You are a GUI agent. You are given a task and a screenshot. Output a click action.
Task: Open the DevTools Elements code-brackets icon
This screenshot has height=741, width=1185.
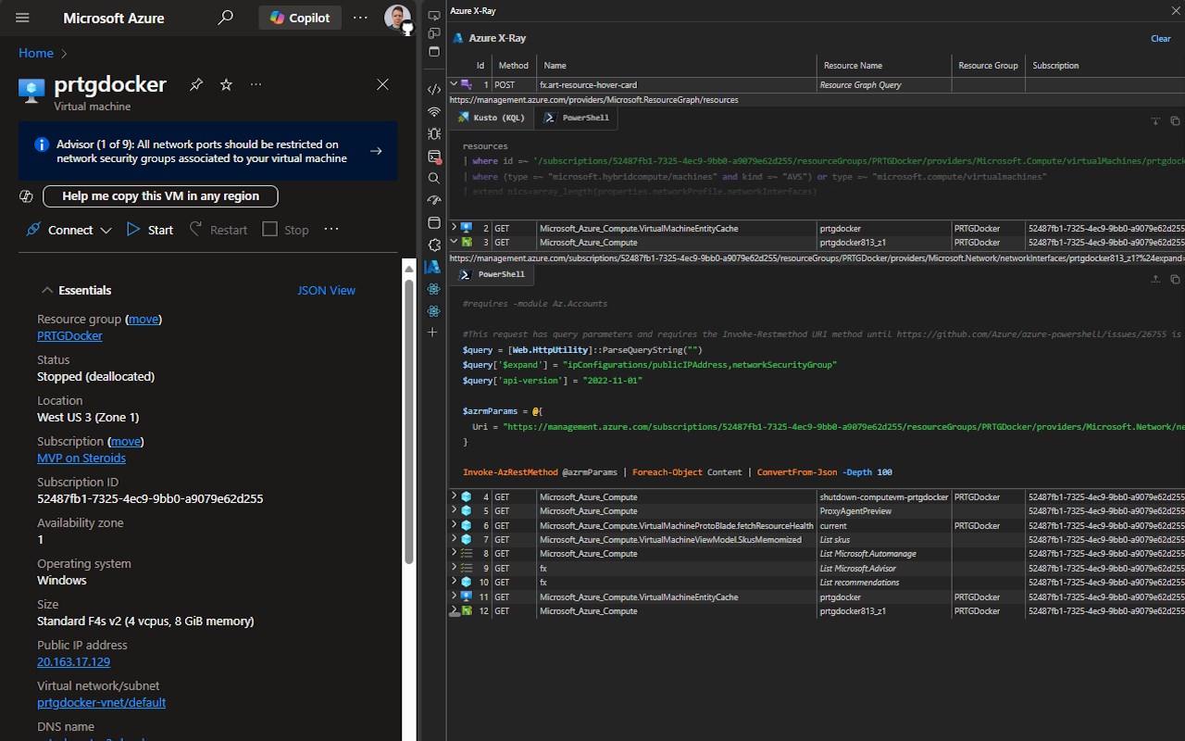(433, 90)
